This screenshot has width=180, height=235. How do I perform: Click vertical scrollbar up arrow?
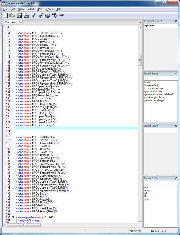pyautogui.click(x=140, y=28)
